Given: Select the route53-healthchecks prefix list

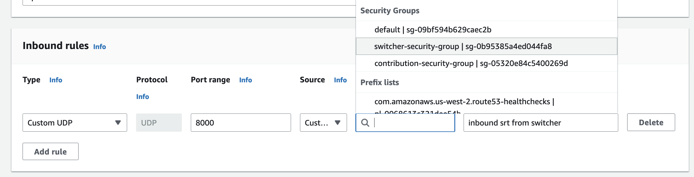Looking at the screenshot, I should pyautogui.click(x=464, y=102).
